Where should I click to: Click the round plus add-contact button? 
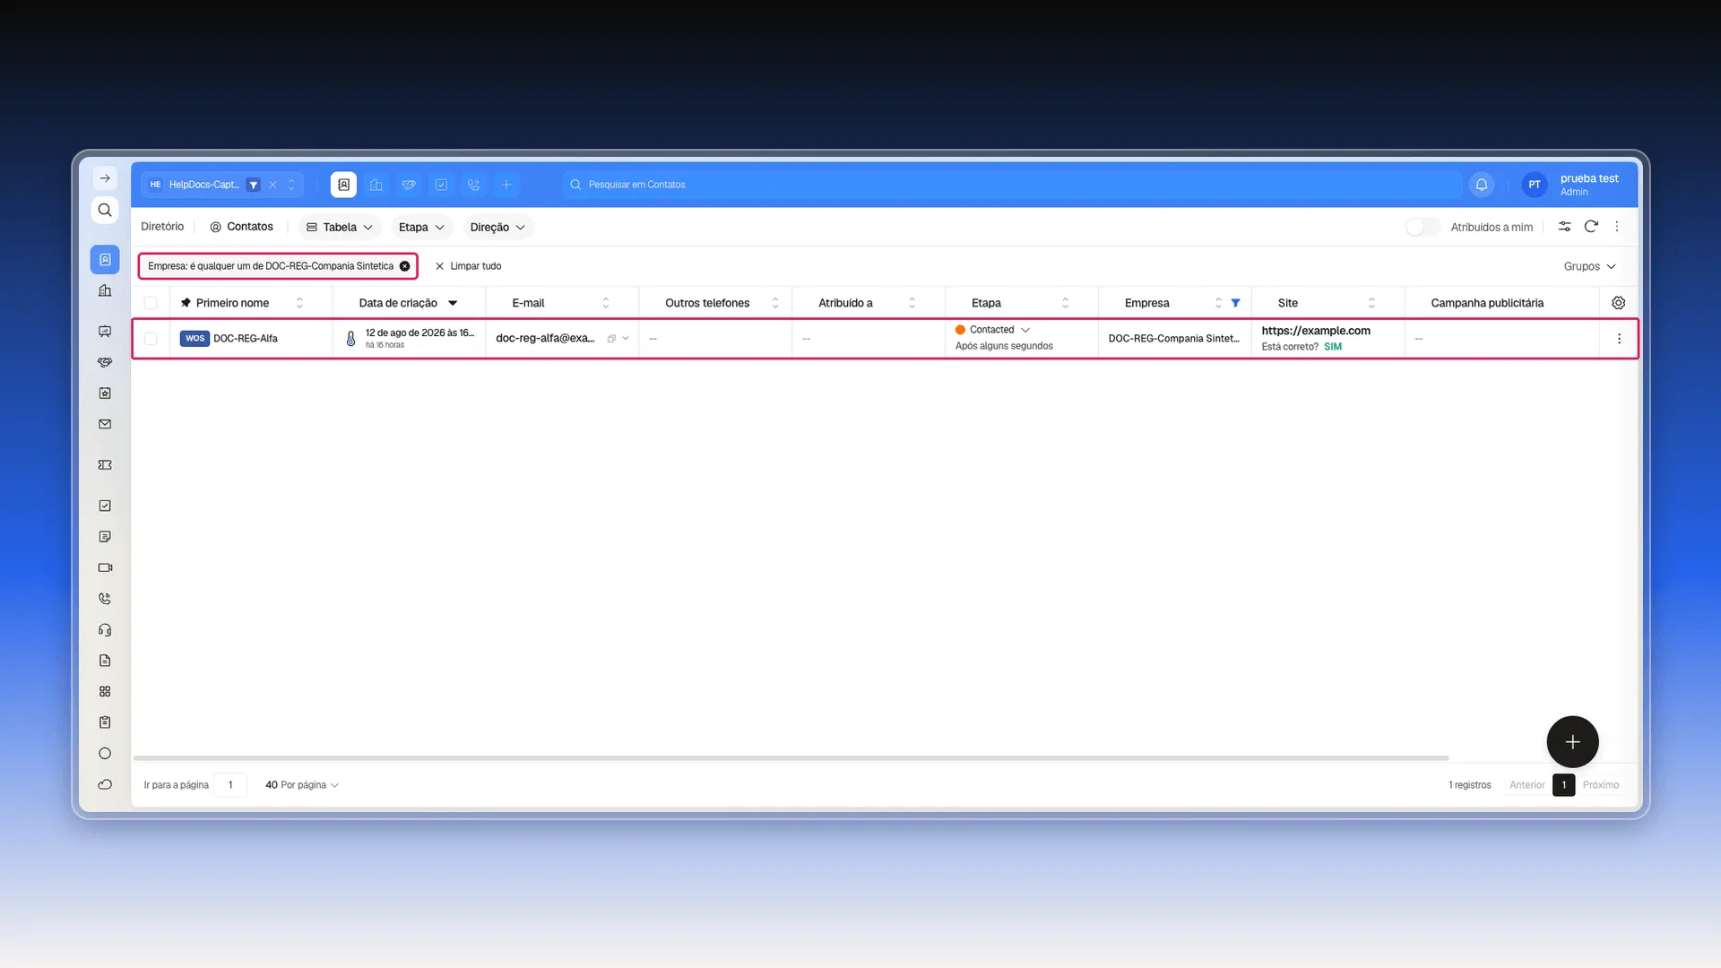click(x=1572, y=742)
